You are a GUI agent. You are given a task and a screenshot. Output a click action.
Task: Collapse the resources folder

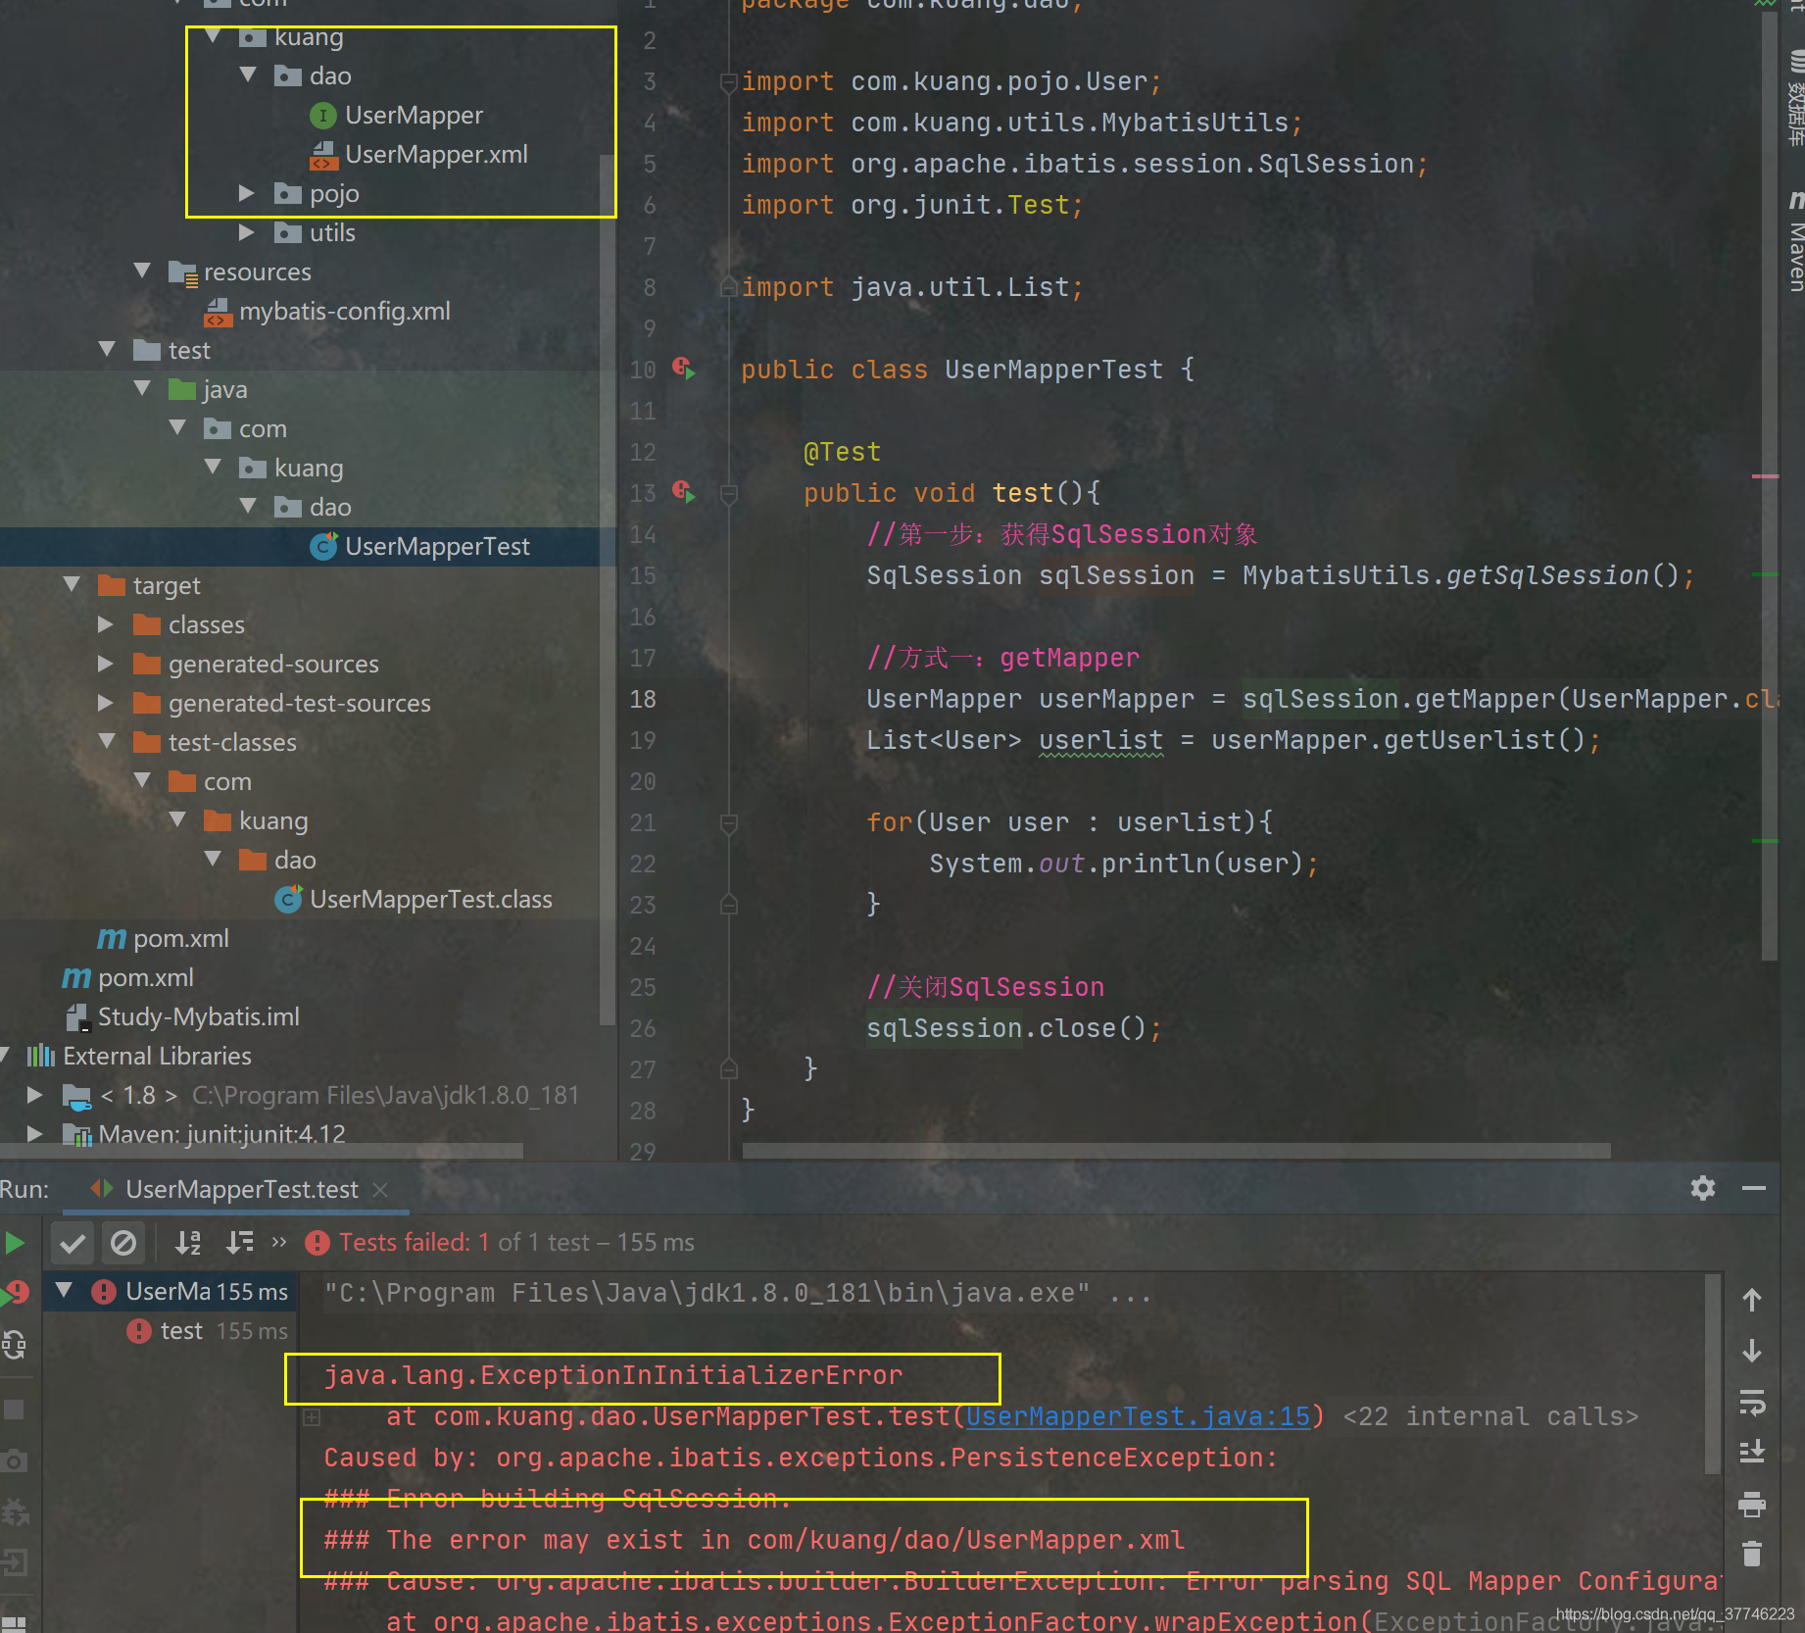[x=142, y=271]
